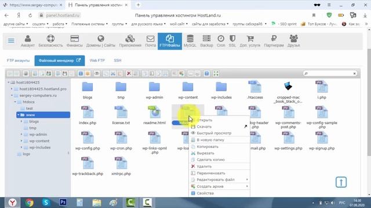The height and width of the screenshot is (208, 371).
Task: Click the green fullscreen toolbar icon
Action: (216, 73)
